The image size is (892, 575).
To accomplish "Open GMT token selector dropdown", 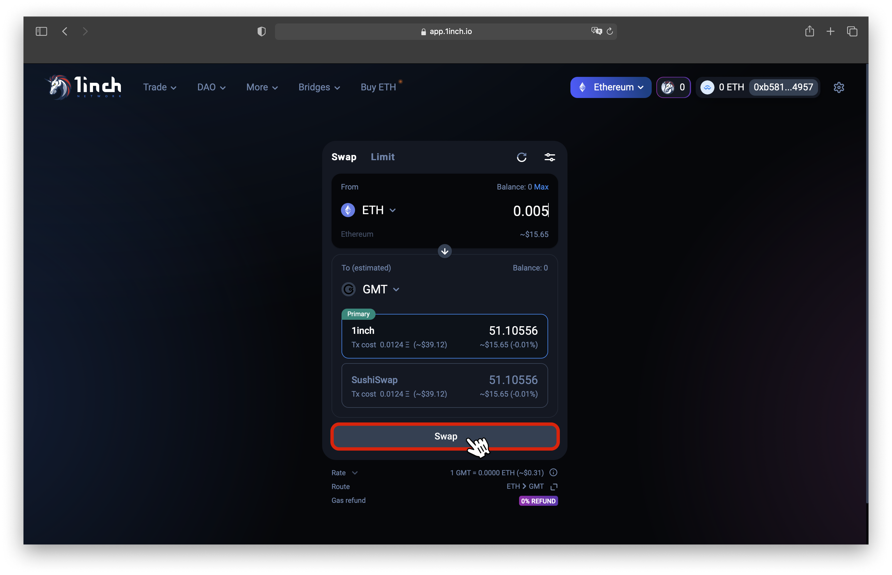I will pos(381,289).
